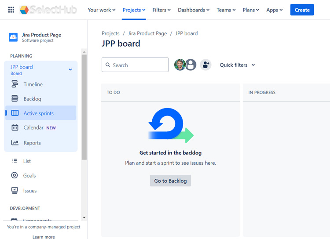This screenshot has height=239, width=330.
Task: Click the Go to Backlog button
Action: pyautogui.click(x=170, y=181)
